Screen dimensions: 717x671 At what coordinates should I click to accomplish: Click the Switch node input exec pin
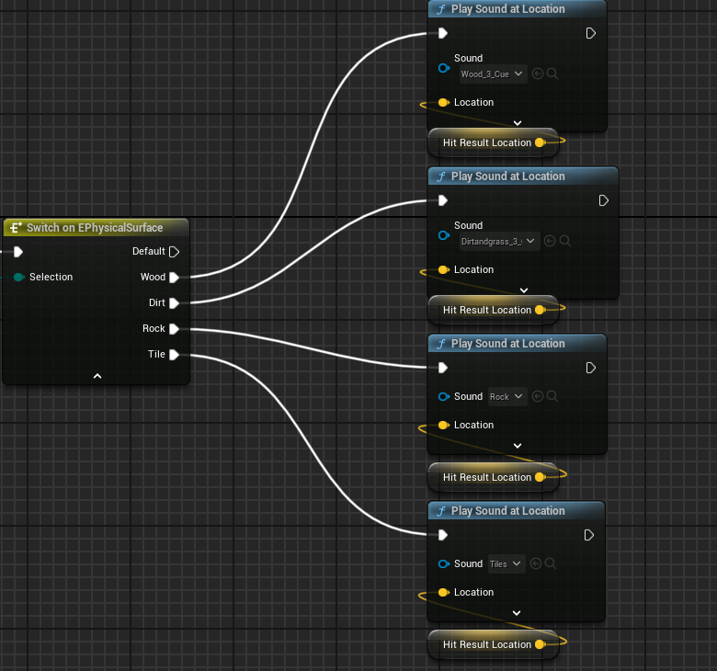pyautogui.click(x=17, y=252)
